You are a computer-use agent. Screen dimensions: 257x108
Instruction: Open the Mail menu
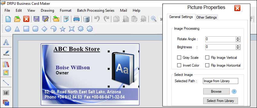[x=123, y=10]
